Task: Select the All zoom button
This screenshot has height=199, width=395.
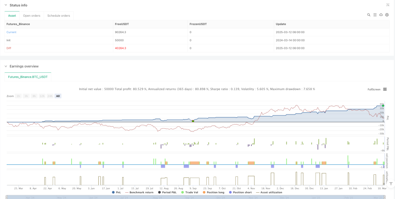Action: tap(58, 96)
